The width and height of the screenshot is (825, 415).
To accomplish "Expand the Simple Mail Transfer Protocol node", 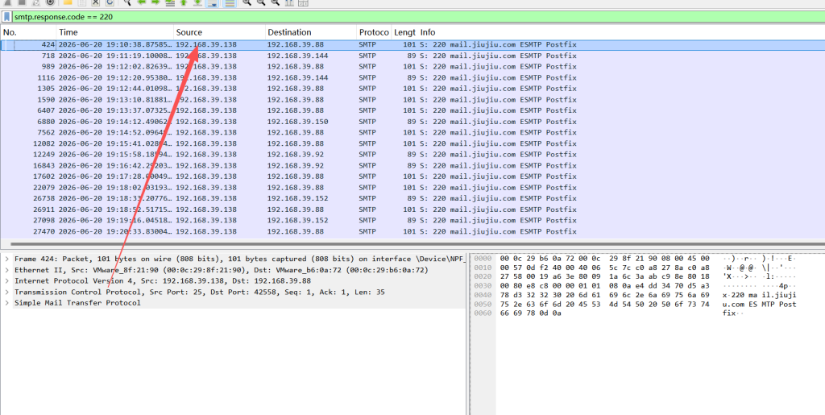I will pyautogui.click(x=6, y=303).
